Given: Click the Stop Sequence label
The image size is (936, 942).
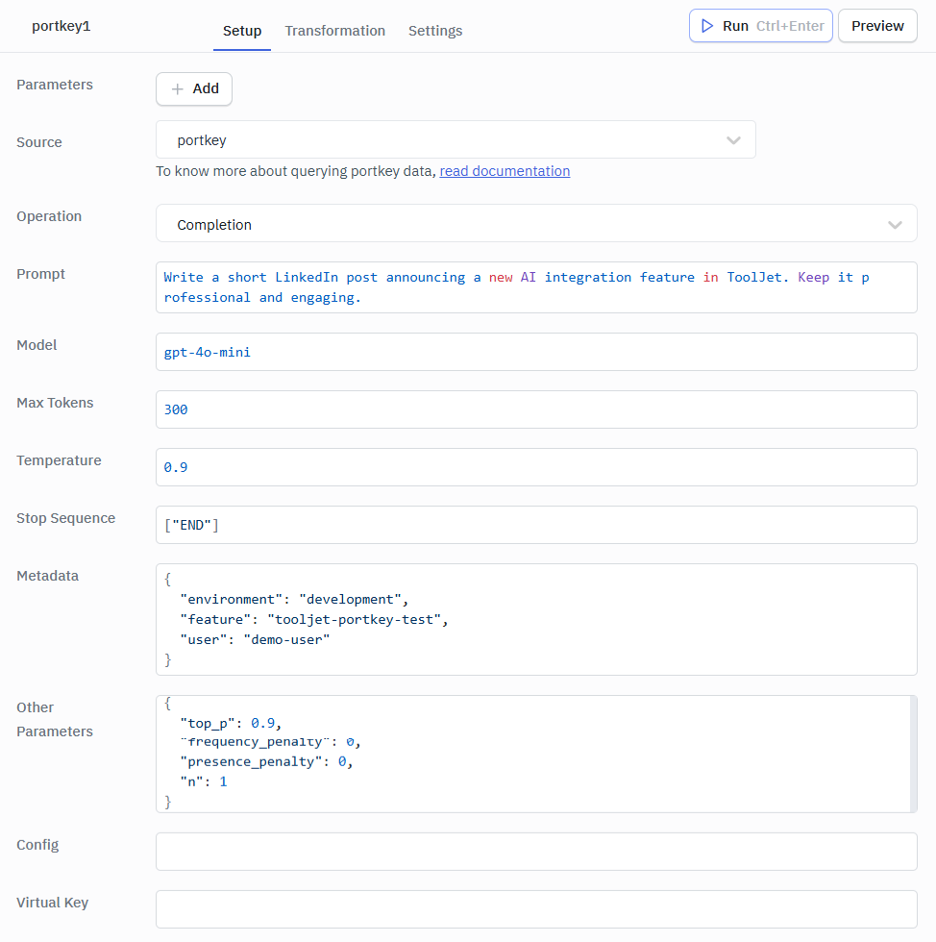Looking at the screenshot, I should click(x=66, y=518).
